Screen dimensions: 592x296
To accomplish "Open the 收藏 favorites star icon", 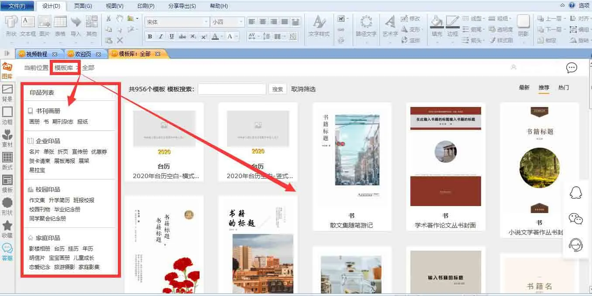I will (7, 229).
